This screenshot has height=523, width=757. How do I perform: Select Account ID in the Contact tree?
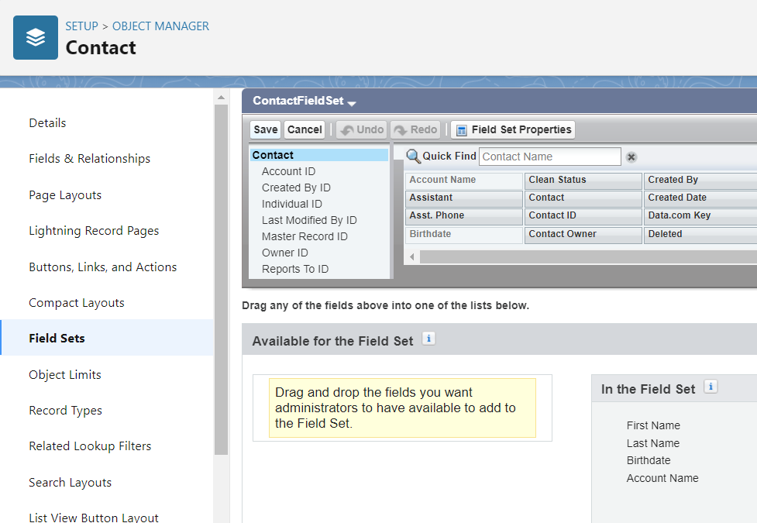pos(288,171)
